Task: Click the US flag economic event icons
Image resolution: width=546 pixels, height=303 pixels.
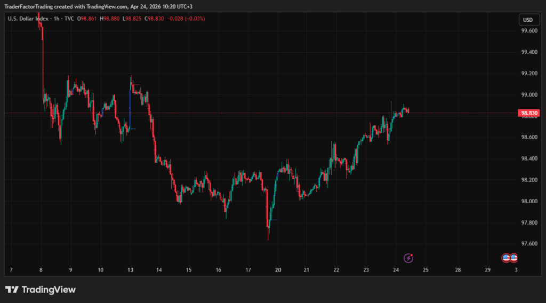Action: 509,258
